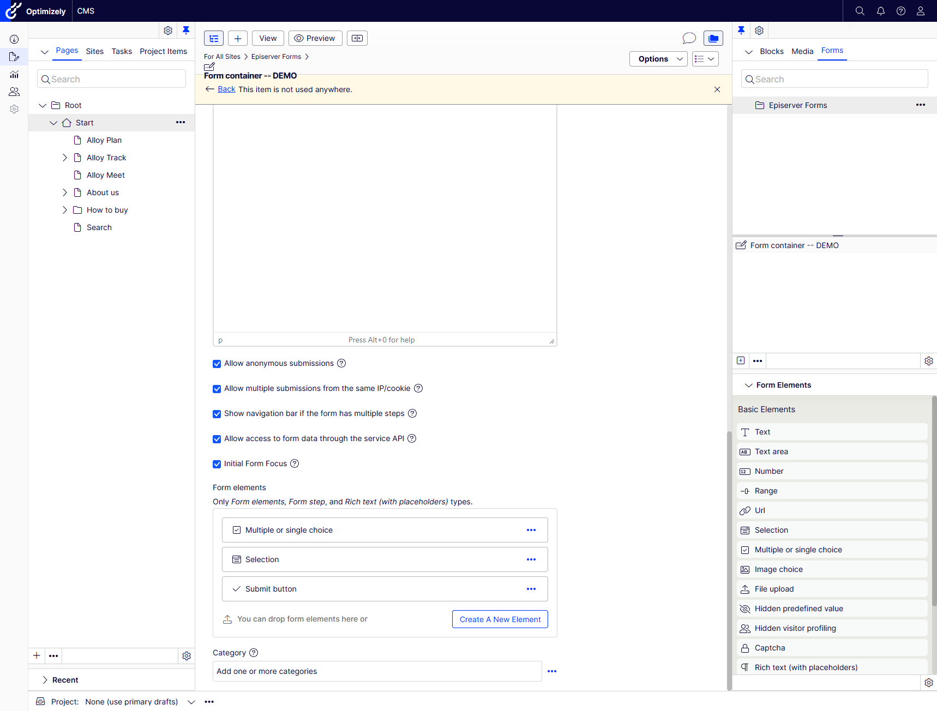
Task: Switch to the Media tab
Action: click(802, 51)
